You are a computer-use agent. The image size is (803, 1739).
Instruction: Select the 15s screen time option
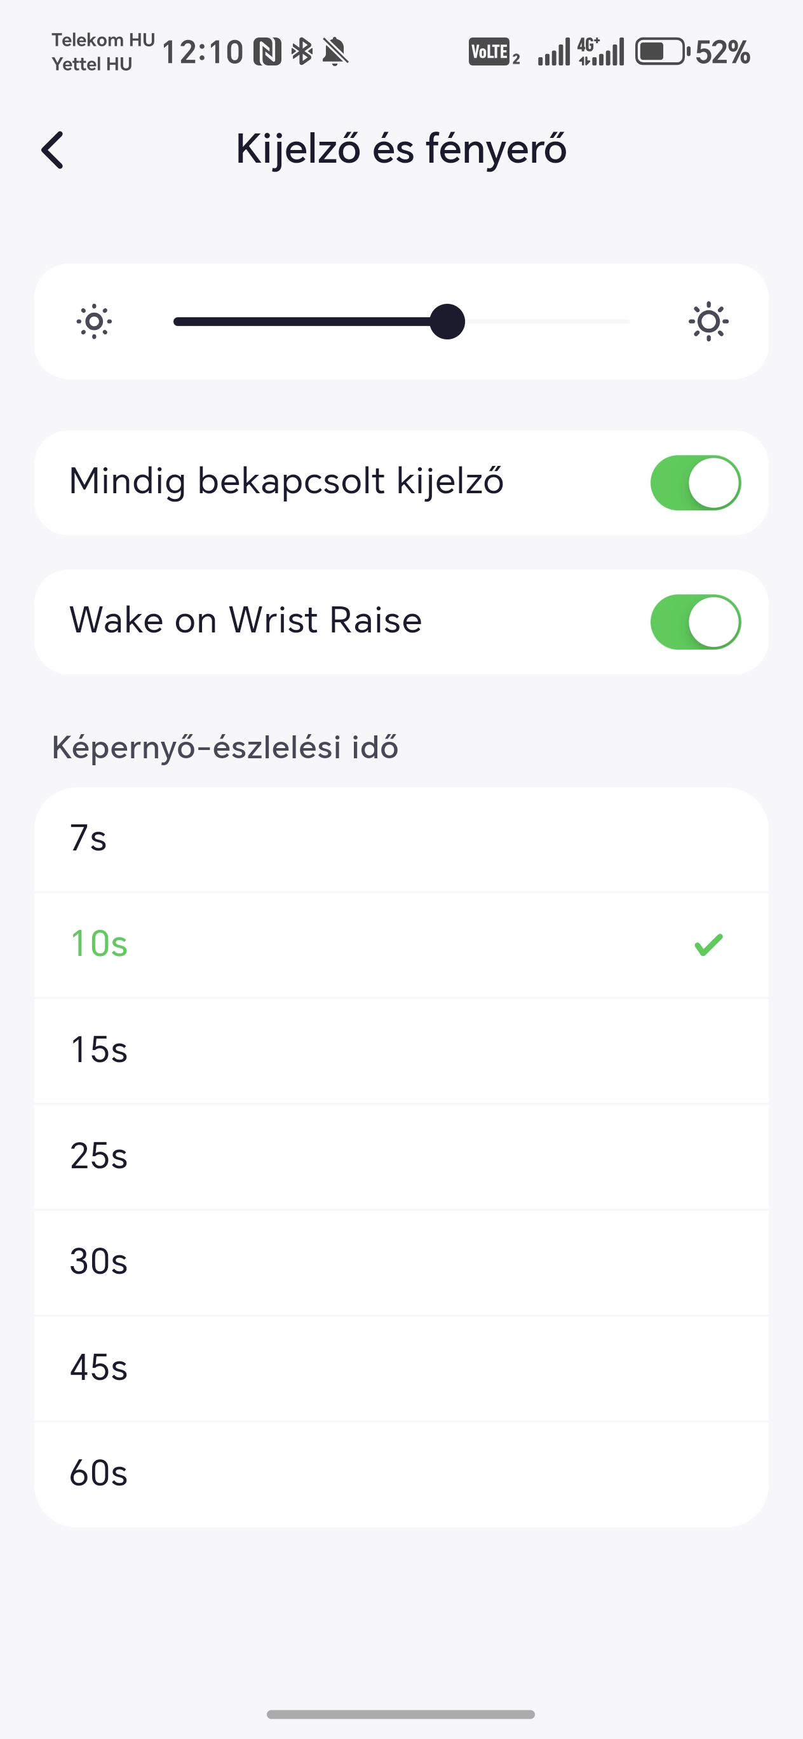pos(402,1051)
